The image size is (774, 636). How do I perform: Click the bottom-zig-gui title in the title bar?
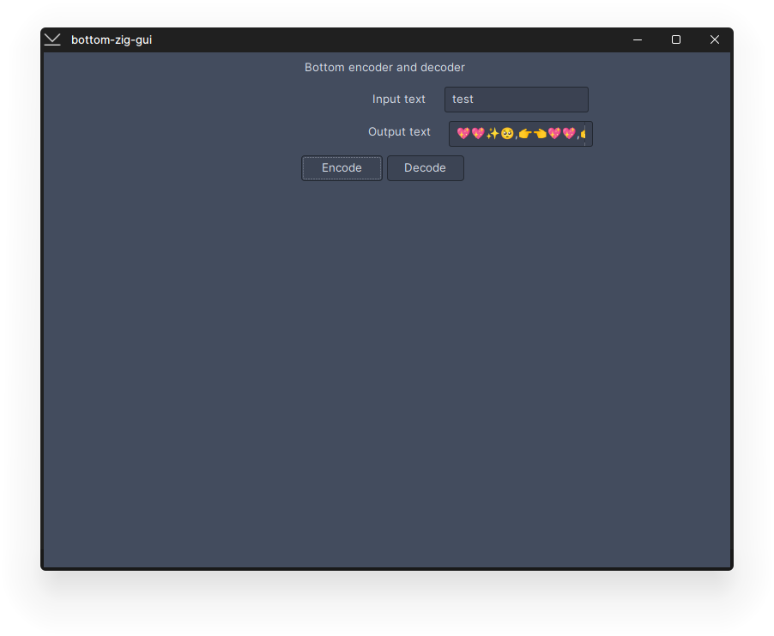click(x=111, y=39)
